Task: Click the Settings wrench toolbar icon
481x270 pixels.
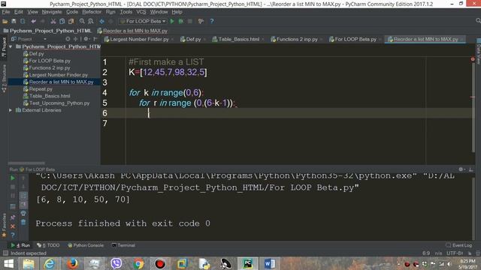Action: [201, 21]
